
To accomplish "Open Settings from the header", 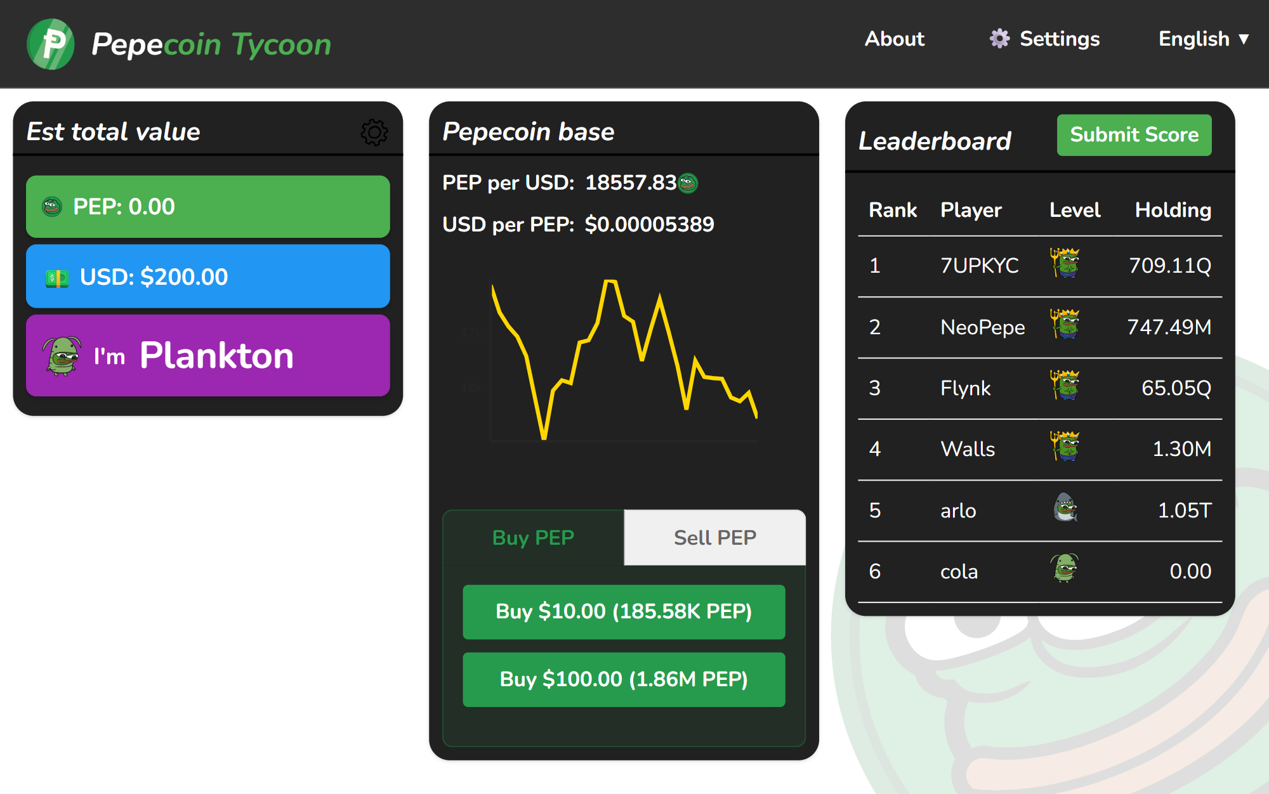I will click(1044, 39).
